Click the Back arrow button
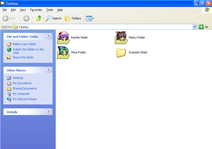The height and width of the screenshot is (149, 212). tap(6, 18)
